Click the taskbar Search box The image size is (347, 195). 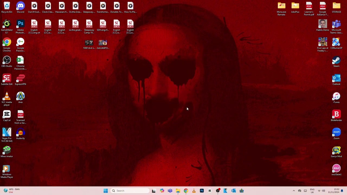(130, 191)
